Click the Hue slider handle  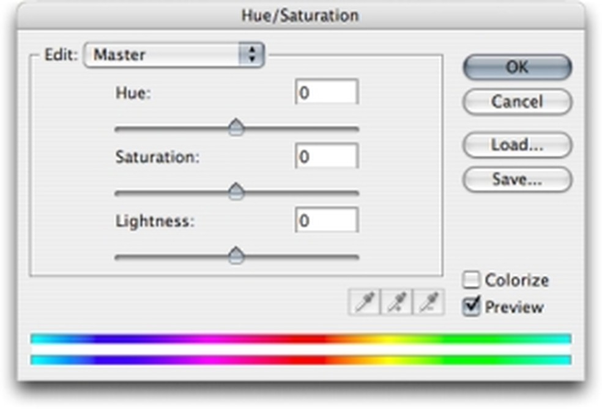click(x=237, y=127)
